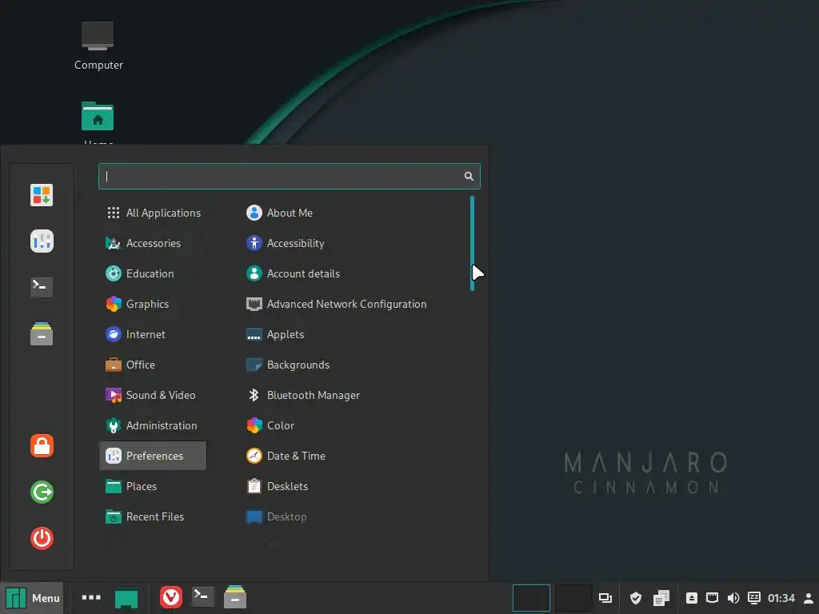Click the red Quit power button

(42, 538)
